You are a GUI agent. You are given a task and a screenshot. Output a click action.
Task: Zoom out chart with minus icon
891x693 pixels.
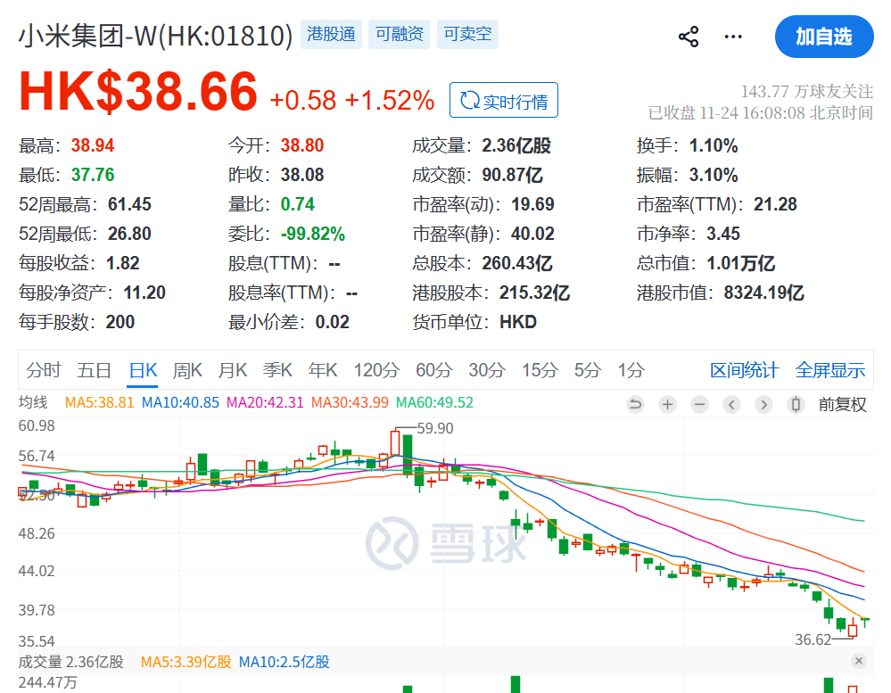tap(699, 404)
